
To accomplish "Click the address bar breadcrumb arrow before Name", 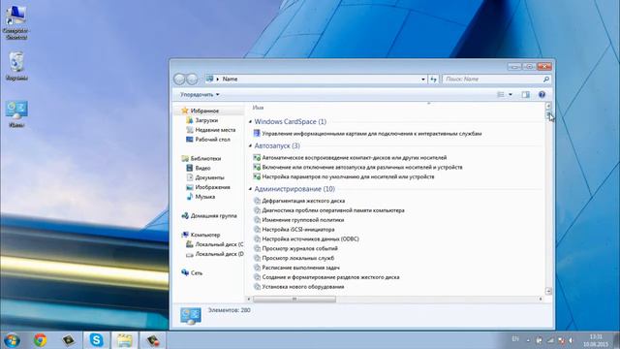I will [x=217, y=79].
